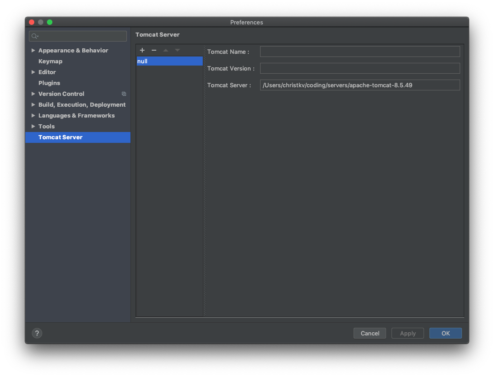The height and width of the screenshot is (377, 494).
Task: Open the Plugins settings page
Action: click(49, 83)
